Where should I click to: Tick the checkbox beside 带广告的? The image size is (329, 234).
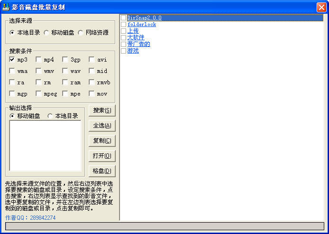pyautogui.click(x=124, y=44)
